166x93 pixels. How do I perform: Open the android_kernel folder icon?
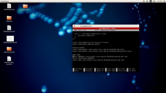coord(9,49)
